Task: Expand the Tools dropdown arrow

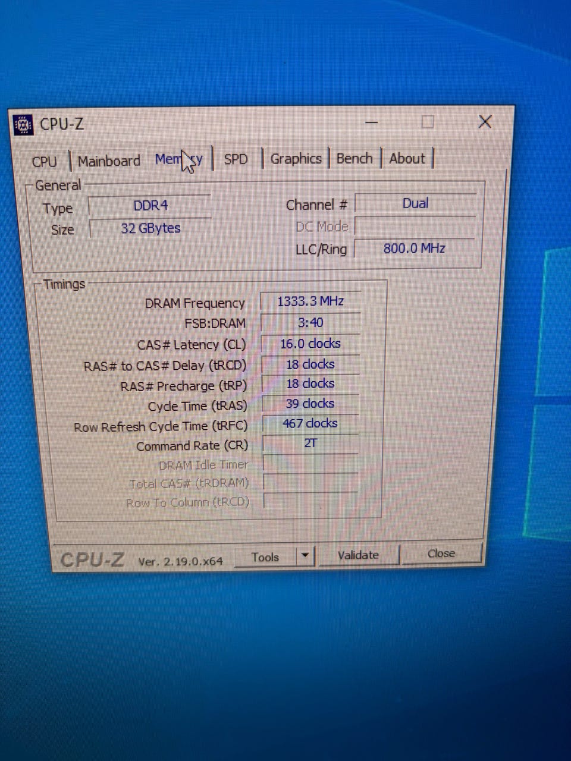Action: click(305, 556)
